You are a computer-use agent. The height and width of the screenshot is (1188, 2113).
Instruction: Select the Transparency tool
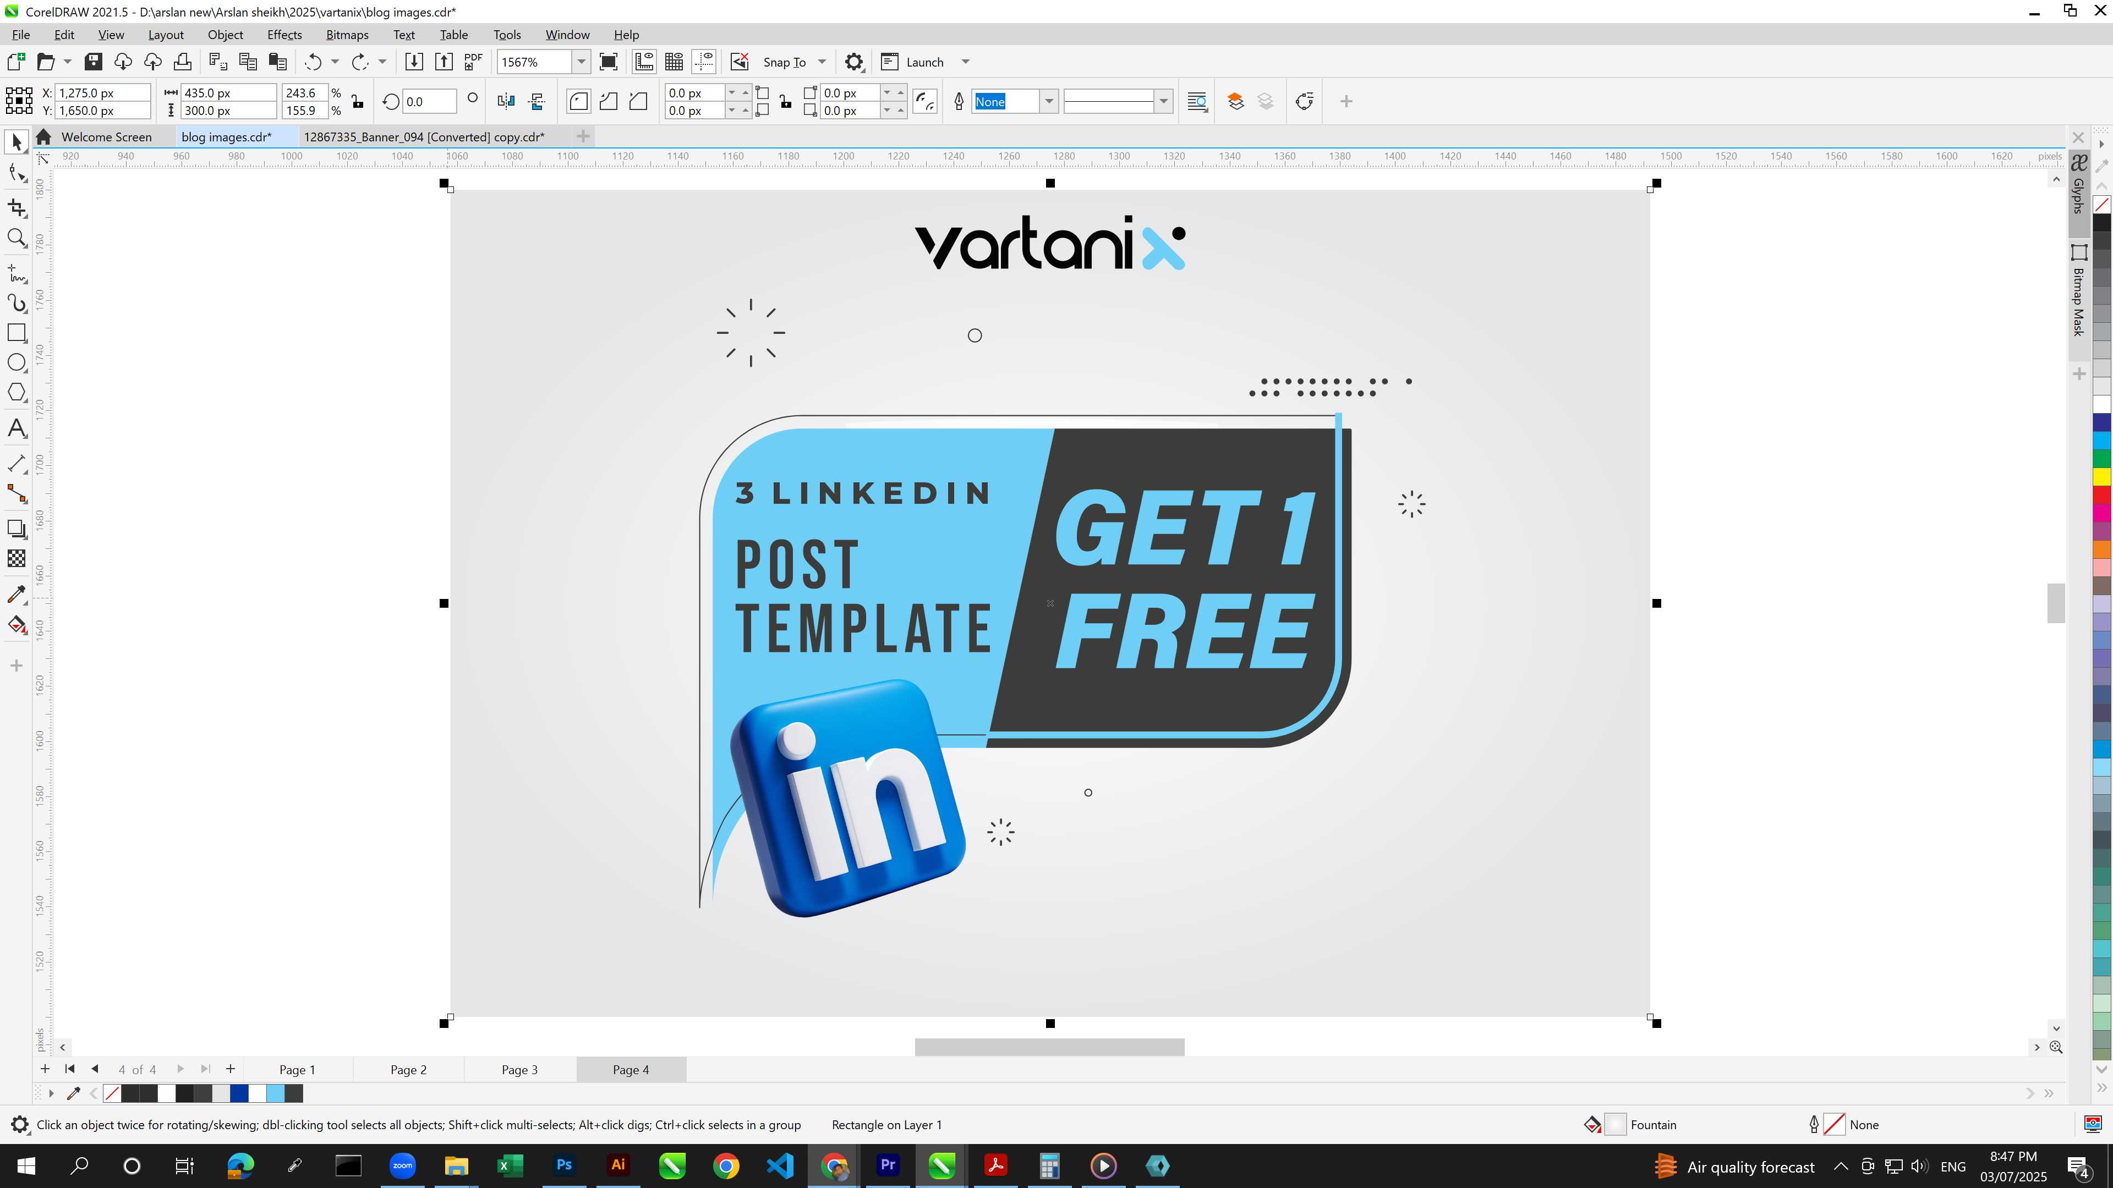coord(17,558)
